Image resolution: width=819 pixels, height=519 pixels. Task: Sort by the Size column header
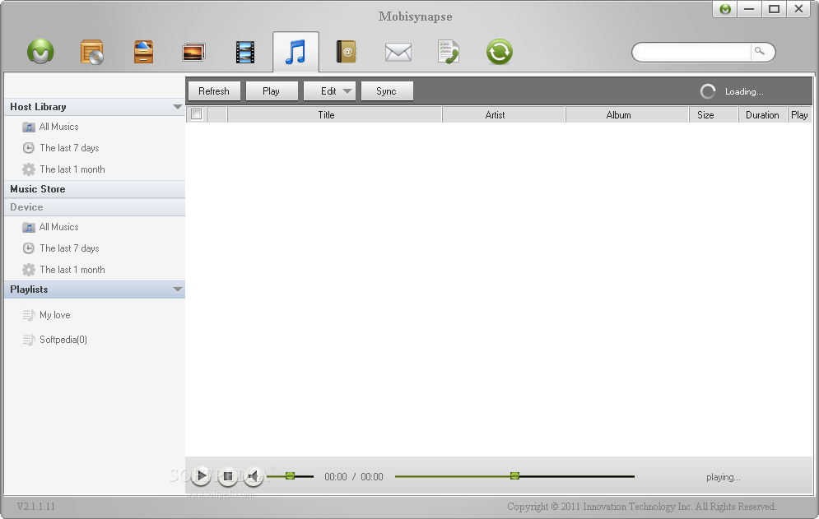pyautogui.click(x=714, y=115)
